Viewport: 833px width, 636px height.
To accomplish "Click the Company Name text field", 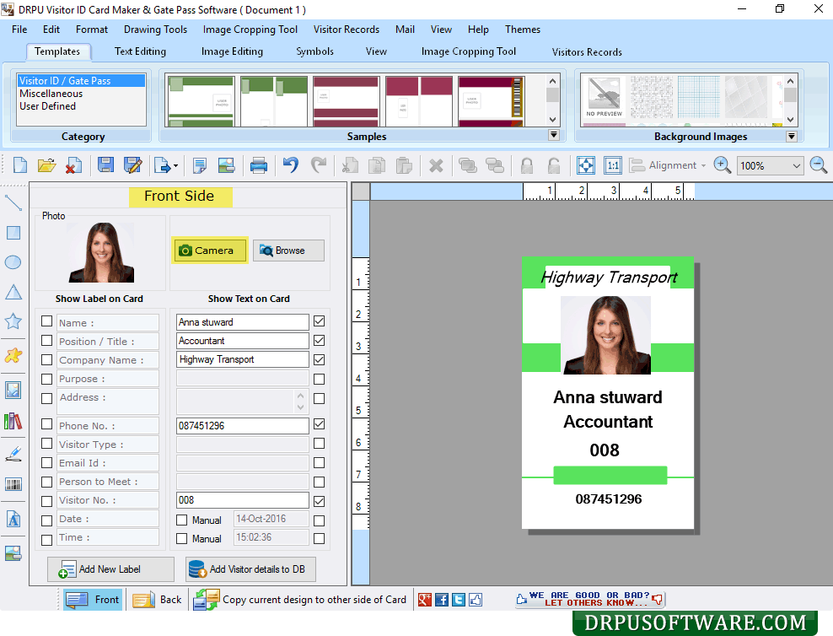I will 242,359.
